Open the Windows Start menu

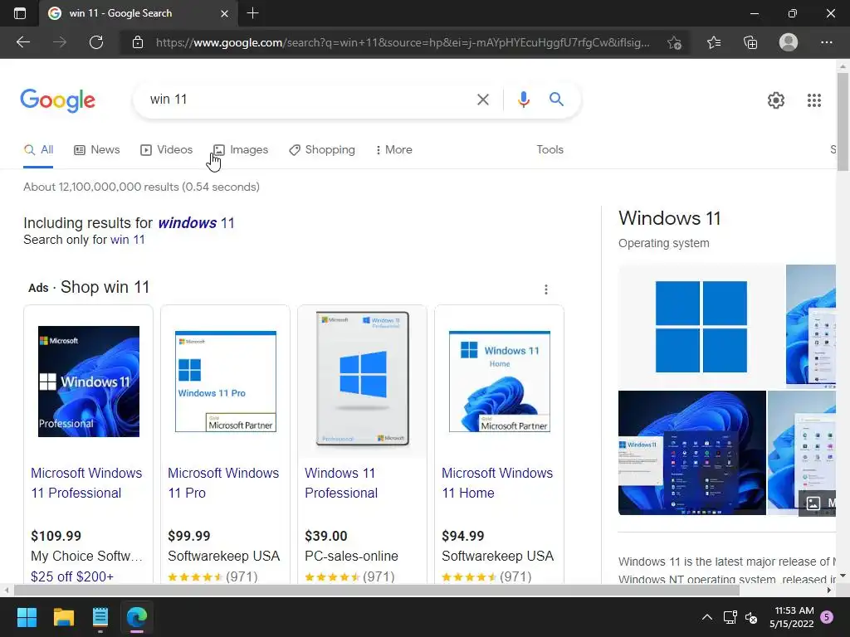pyautogui.click(x=27, y=617)
